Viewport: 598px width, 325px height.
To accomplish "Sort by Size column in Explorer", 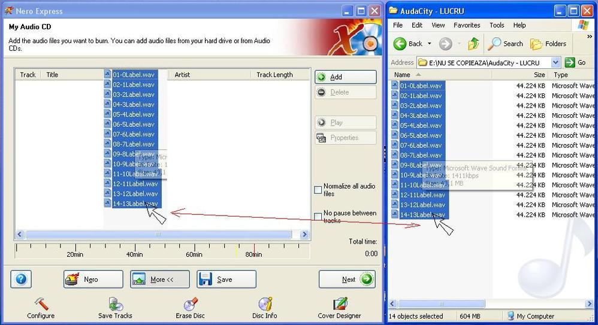I will point(520,75).
